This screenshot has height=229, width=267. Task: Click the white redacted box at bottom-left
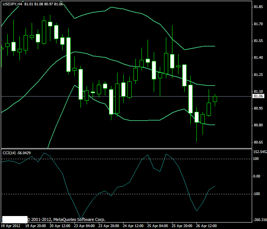pos(14,219)
